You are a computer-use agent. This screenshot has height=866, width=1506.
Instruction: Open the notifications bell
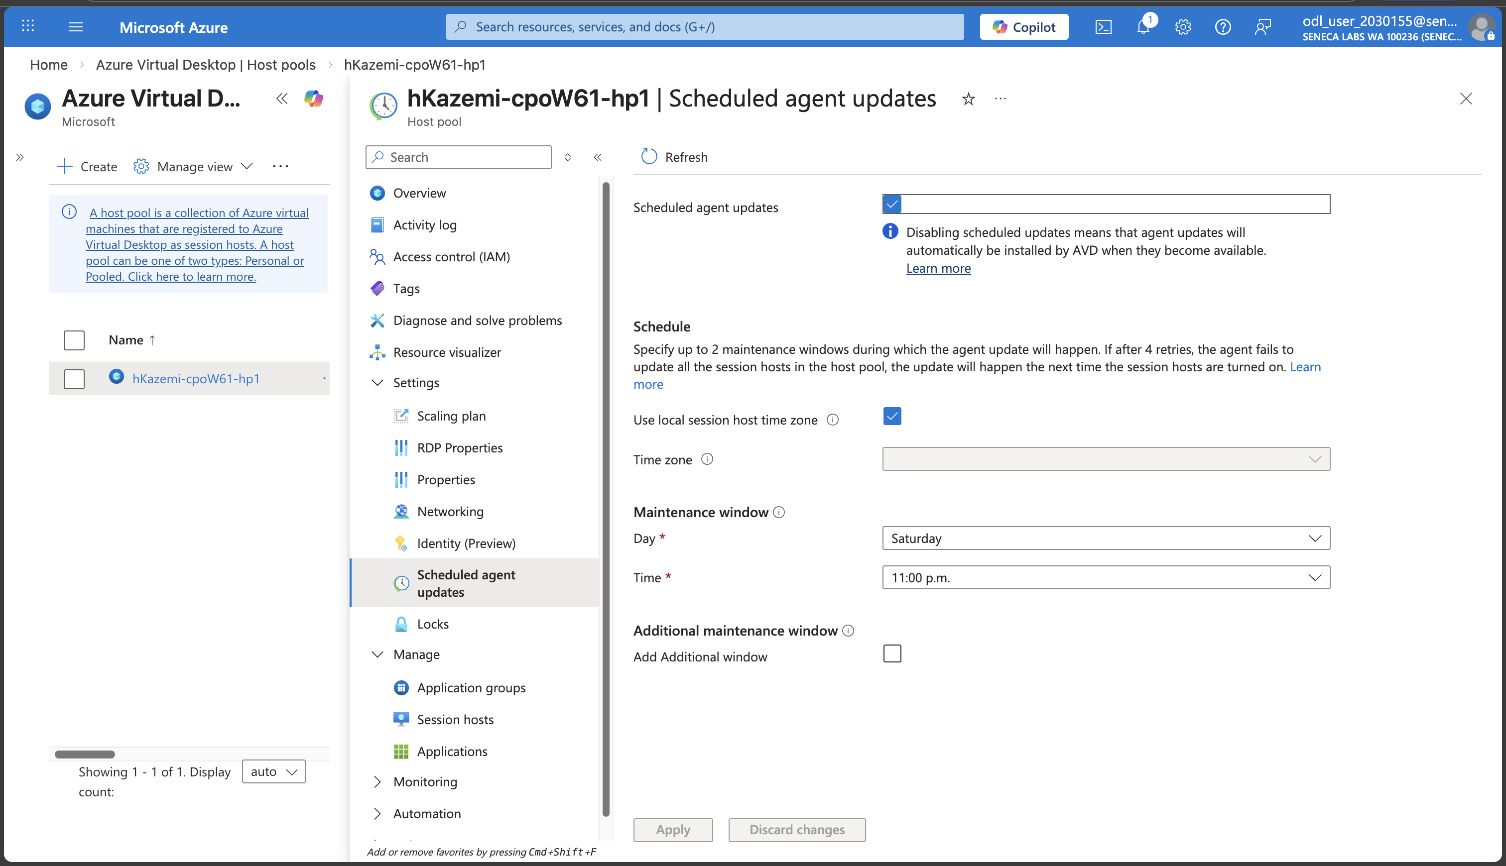pyautogui.click(x=1143, y=27)
